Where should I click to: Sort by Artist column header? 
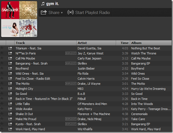click(96, 43)
